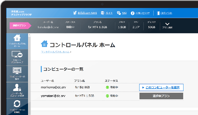The width and height of the screenshot is (198, 115).
Task: Open the お問い合わせ contact link
Action: pyautogui.click(x=142, y=13)
